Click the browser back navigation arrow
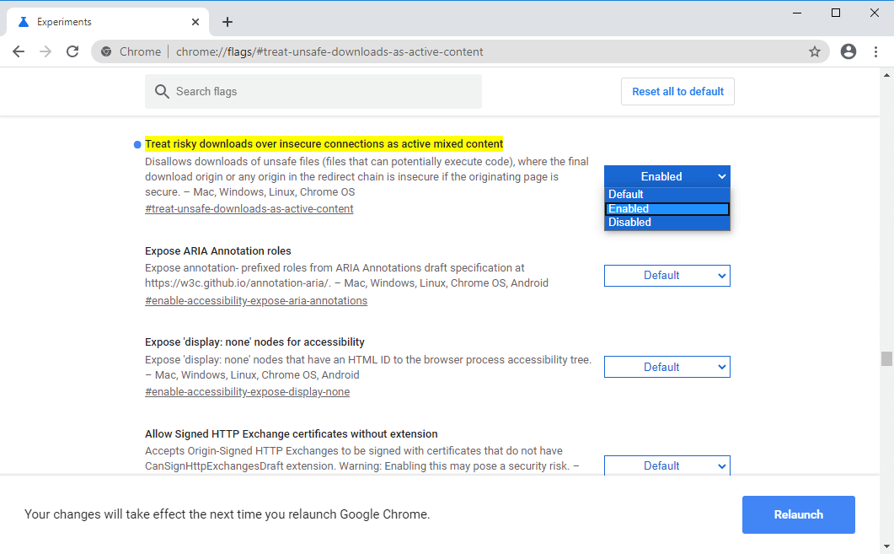 pyautogui.click(x=19, y=51)
